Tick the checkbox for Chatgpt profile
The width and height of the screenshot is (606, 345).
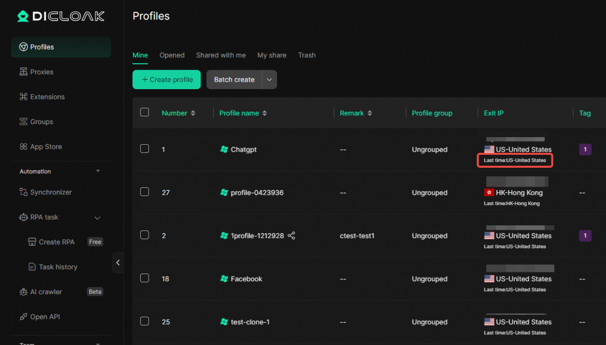pos(144,148)
